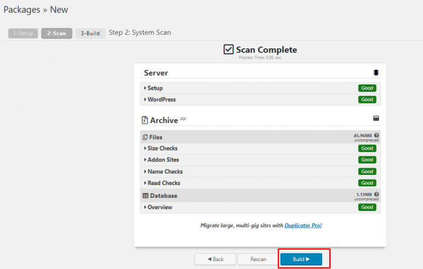Expand the Setup section

tap(155, 88)
